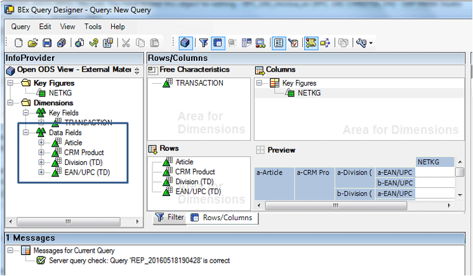Click the InfoProvider cube toolbar icon
This screenshot has height=276, width=473.
[185, 43]
